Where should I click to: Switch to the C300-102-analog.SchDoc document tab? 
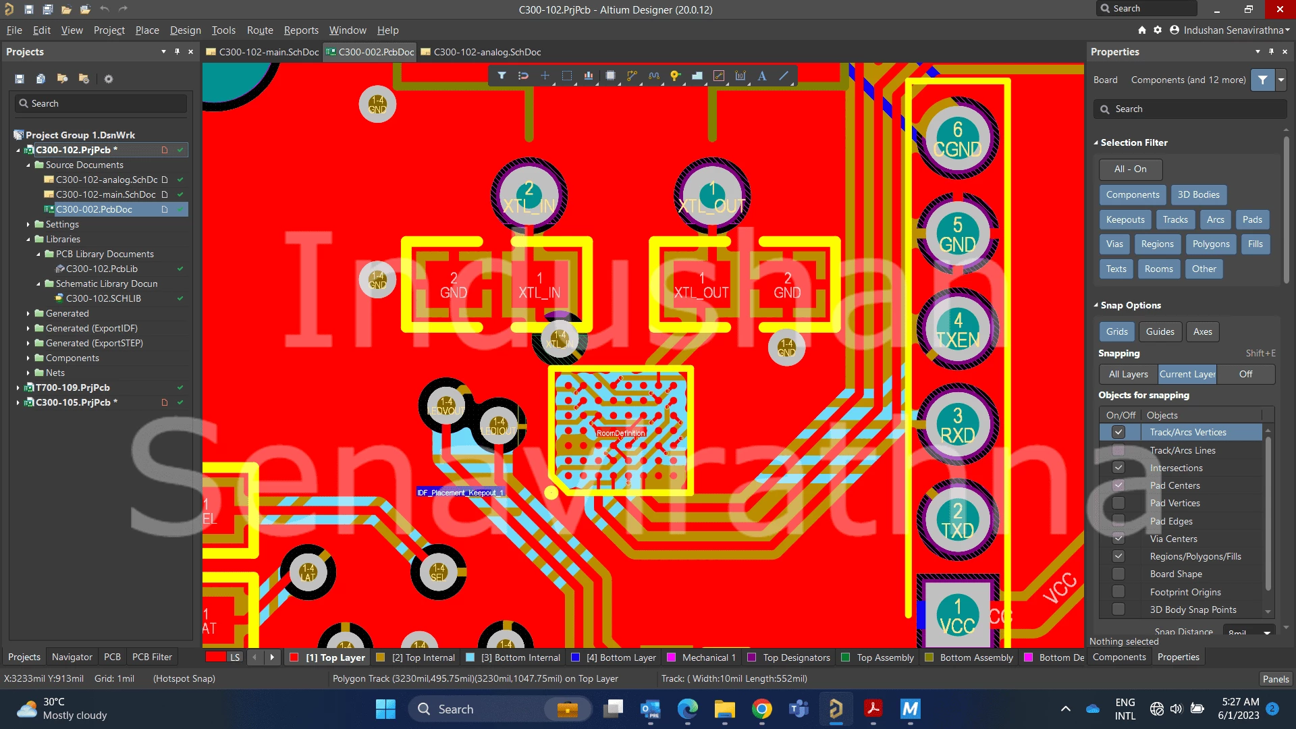(481, 52)
